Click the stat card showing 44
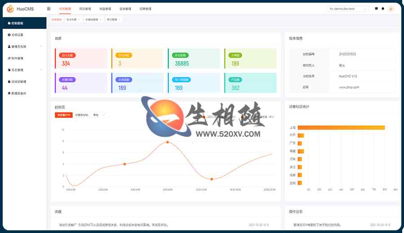The image size is (404, 233). click(81, 83)
